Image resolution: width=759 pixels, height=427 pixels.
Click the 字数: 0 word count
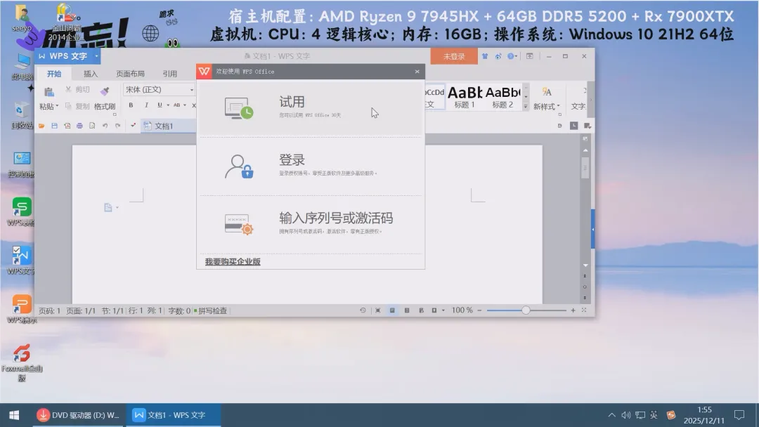tap(179, 311)
